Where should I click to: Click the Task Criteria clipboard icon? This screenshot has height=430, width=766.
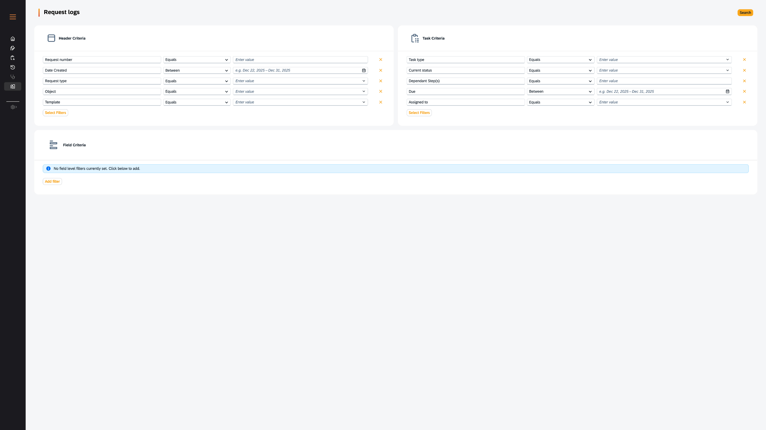tap(415, 38)
